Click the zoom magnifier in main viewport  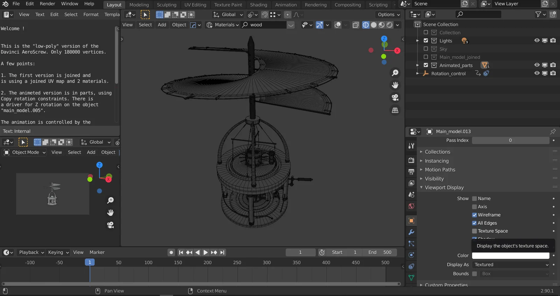click(x=395, y=73)
